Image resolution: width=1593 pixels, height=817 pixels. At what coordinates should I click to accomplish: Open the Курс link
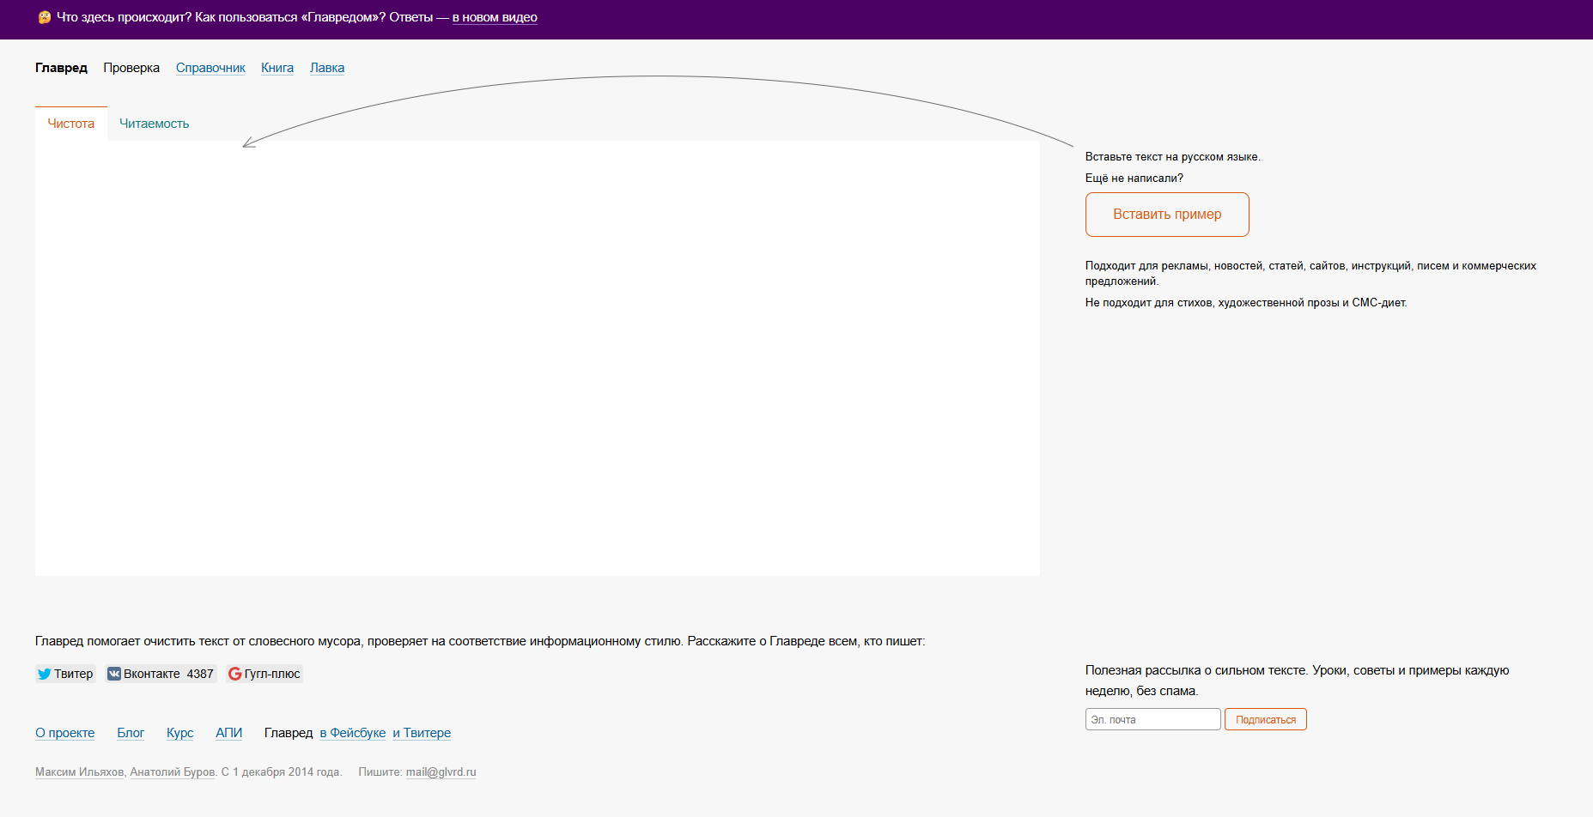click(180, 733)
